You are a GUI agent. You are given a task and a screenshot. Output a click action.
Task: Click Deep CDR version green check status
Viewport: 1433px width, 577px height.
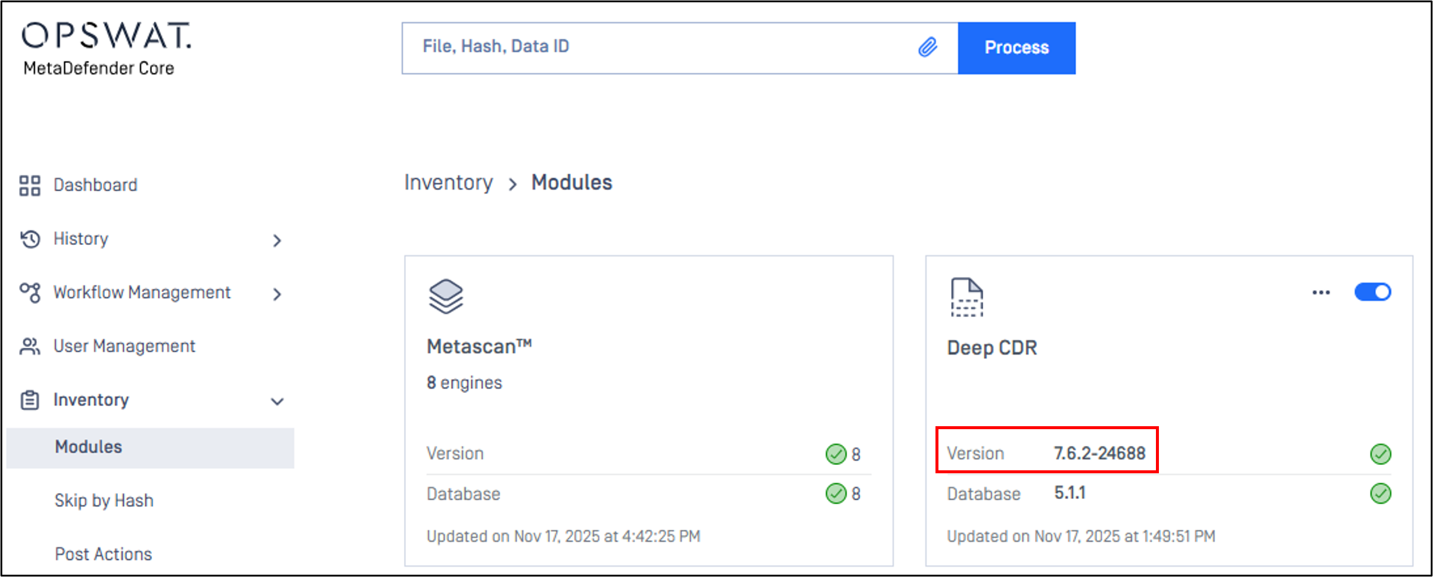(x=1381, y=454)
